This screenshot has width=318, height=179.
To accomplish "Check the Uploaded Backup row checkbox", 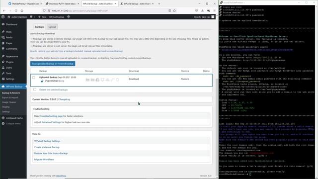I will 34,78.
